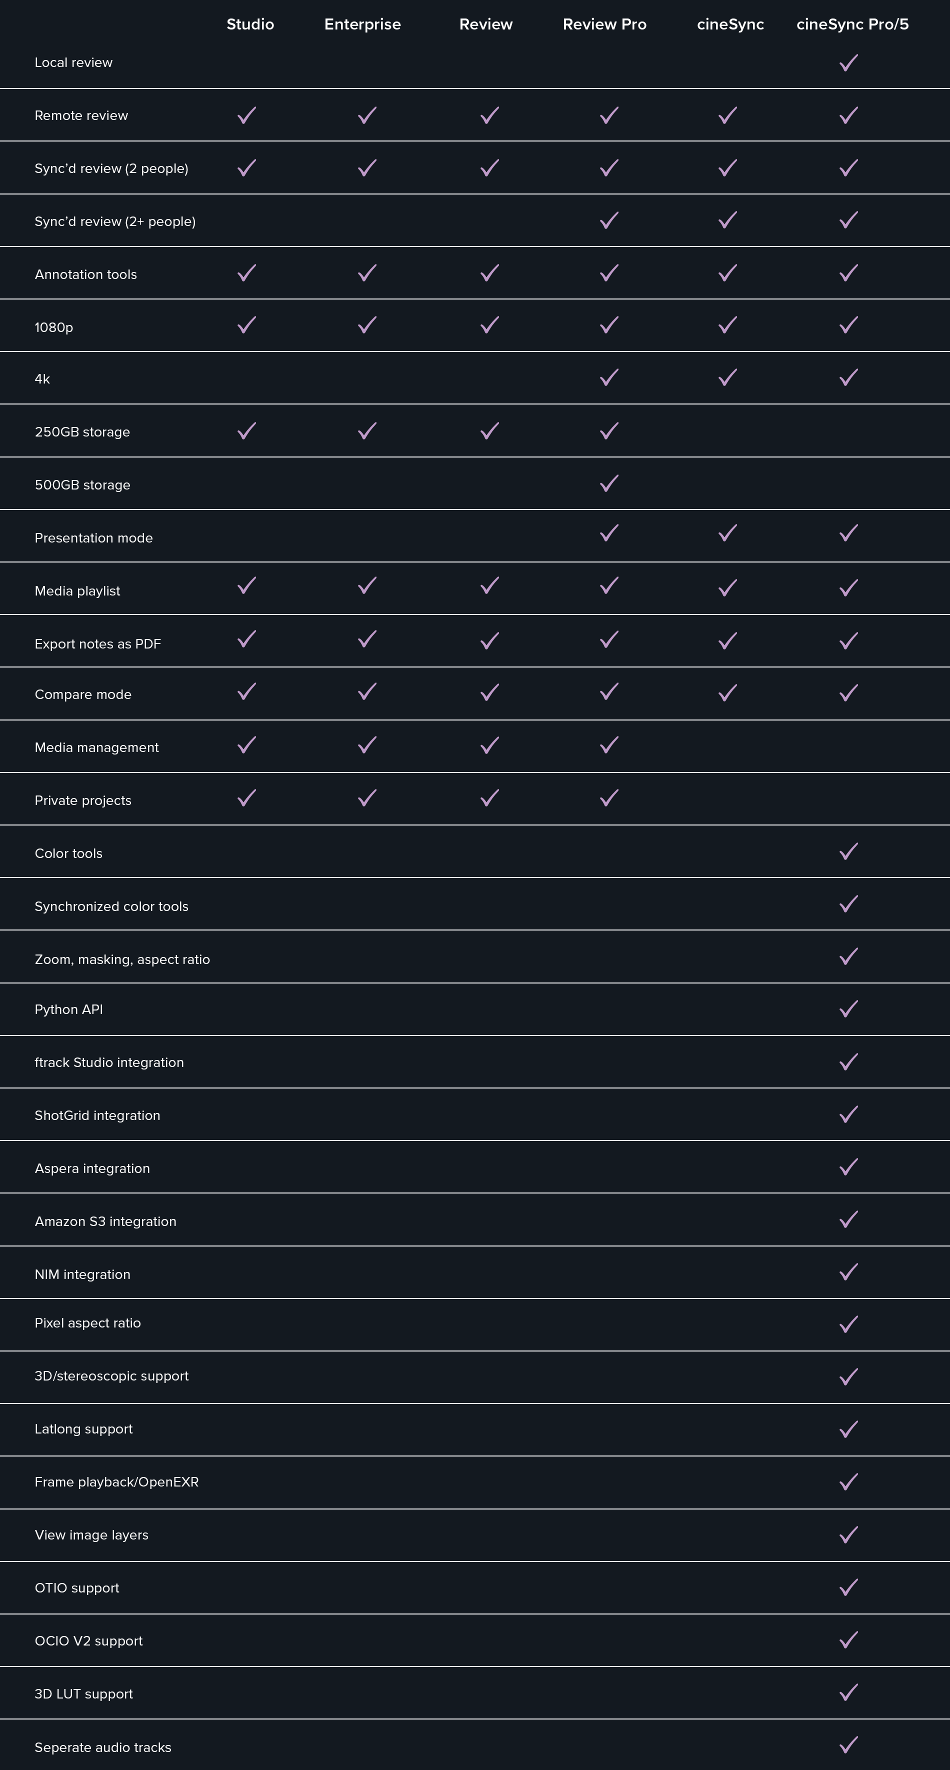
Task: Click the Sync'd review (2+ people) checkmark under cineSync
Action: pyautogui.click(x=727, y=220)
